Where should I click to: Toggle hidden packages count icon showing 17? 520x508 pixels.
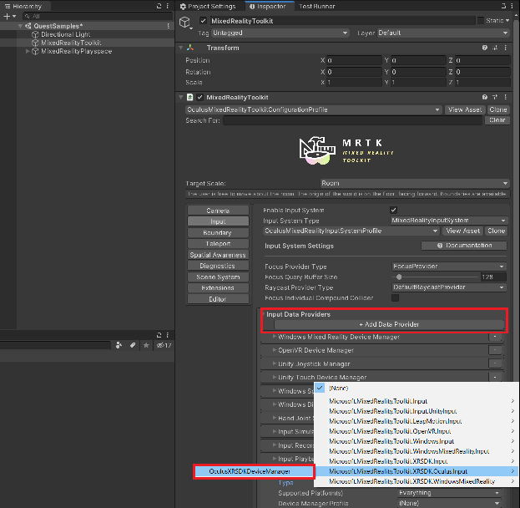pos(164,345)
